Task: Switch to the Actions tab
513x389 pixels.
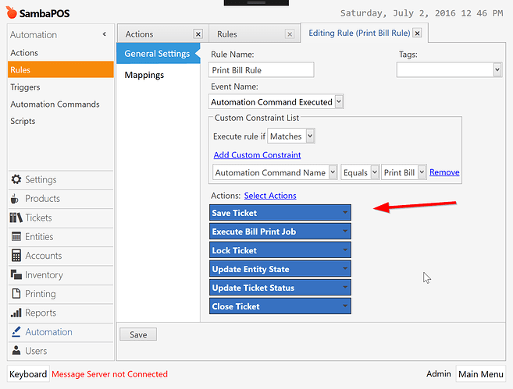Action: [139, 34]
